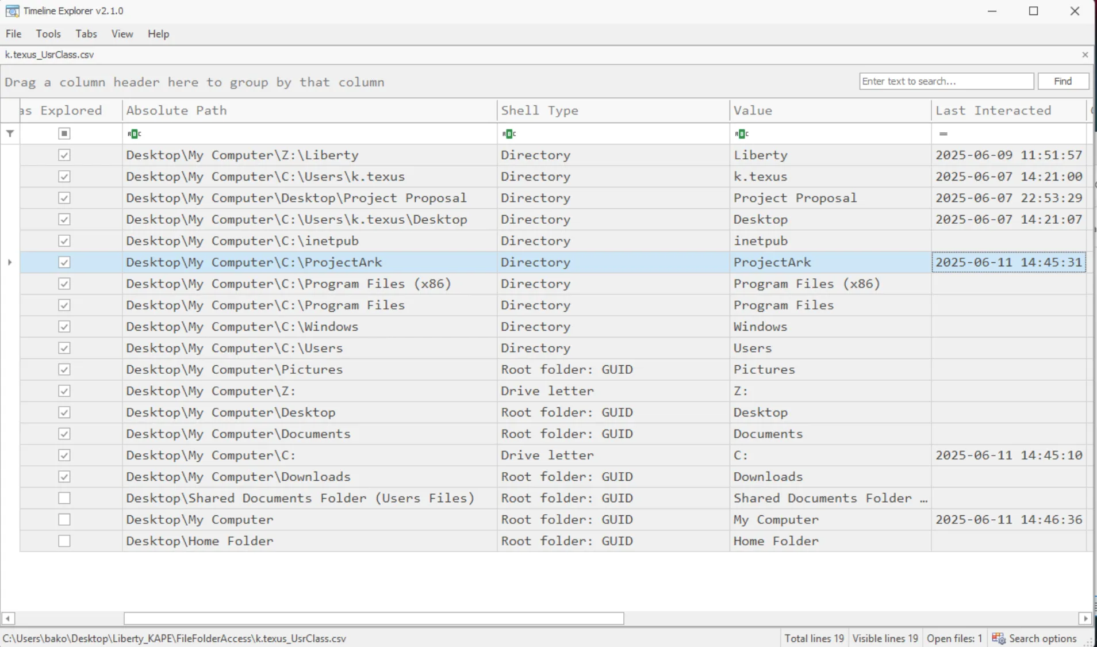Click the search text input field

tap(946, 81)
